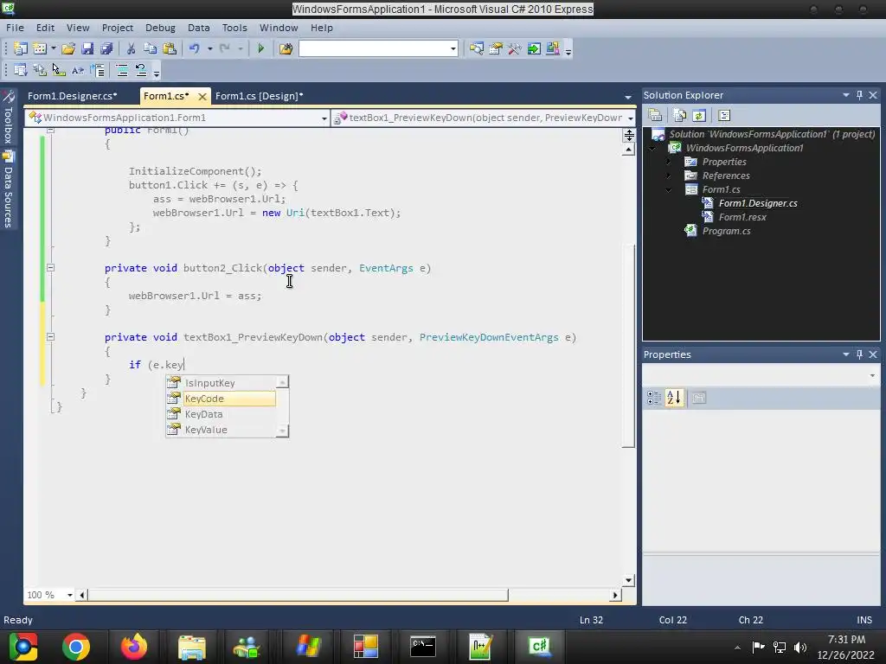Select KeyValue in the IntelliSense list
This screenshot has width=886, height=664.
(221, 430)
